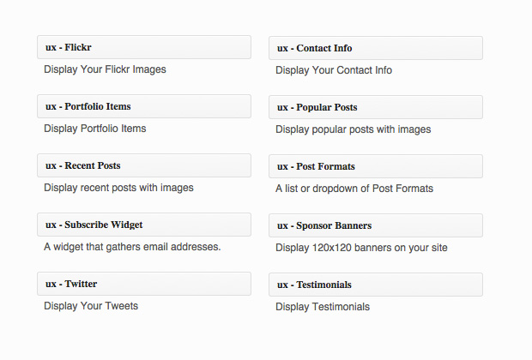Screen dimensions: 532x360
Task: Expand the ux - Testimonials widget
Action: [x=376, y=285]
